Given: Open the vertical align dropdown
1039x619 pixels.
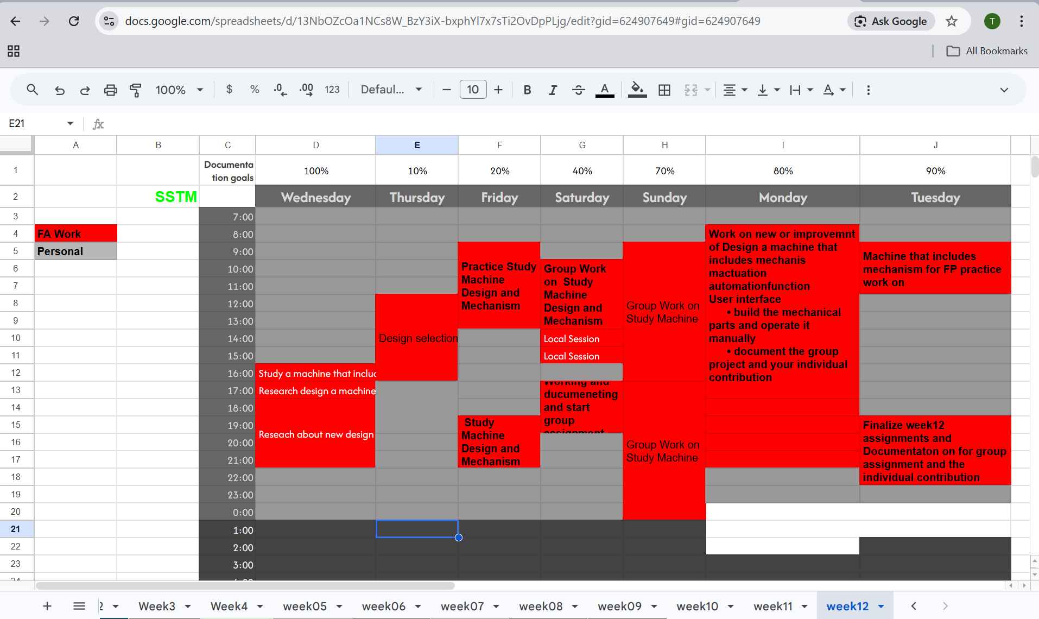Looking at the screenshot, I should point(769,90).
